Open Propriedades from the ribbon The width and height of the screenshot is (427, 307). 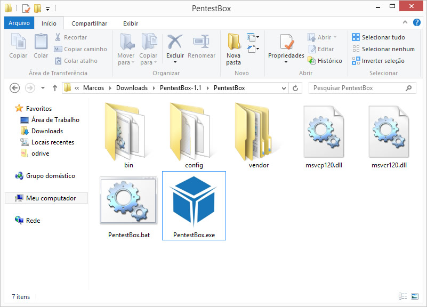[286, 46]
